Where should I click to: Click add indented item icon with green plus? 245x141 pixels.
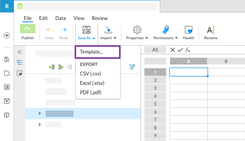(x=52, y=67)
